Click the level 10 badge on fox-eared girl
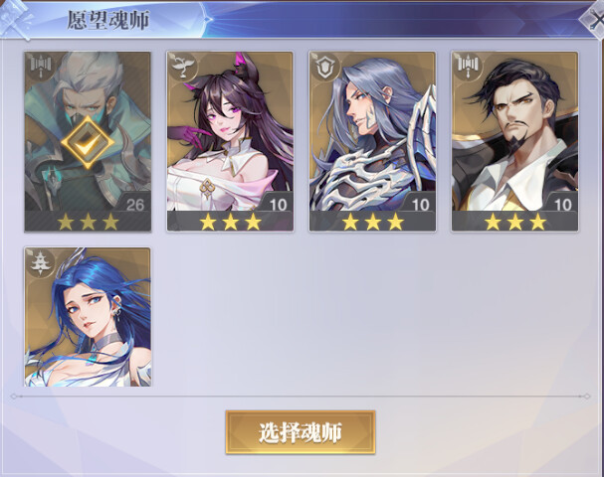The width and height of the screenshot is (604, 477). pos(278,205)
